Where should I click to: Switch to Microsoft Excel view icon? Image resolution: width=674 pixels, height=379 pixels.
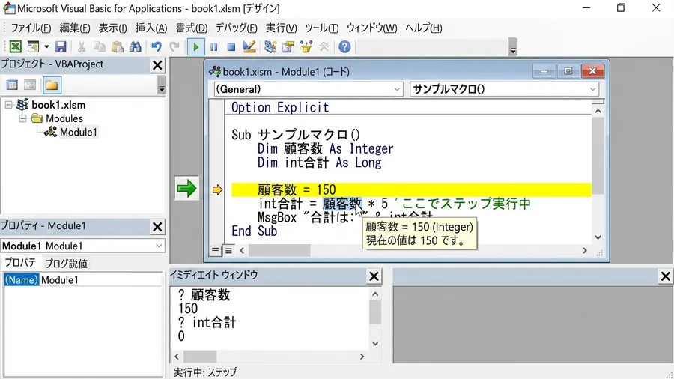15,46
